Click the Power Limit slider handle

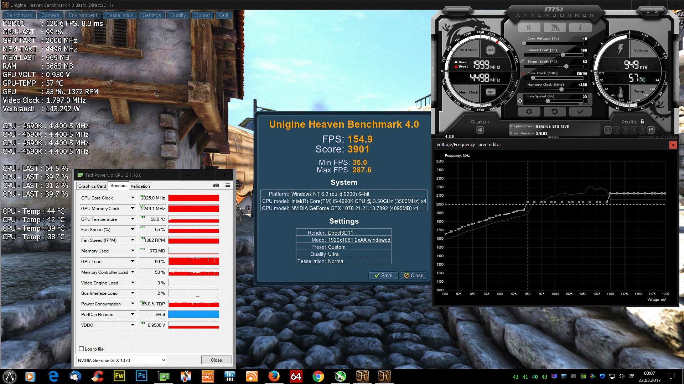(x=563, y=55)
